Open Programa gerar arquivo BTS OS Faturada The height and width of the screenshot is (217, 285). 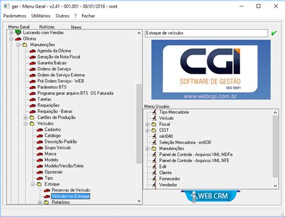tap(75, 93)
